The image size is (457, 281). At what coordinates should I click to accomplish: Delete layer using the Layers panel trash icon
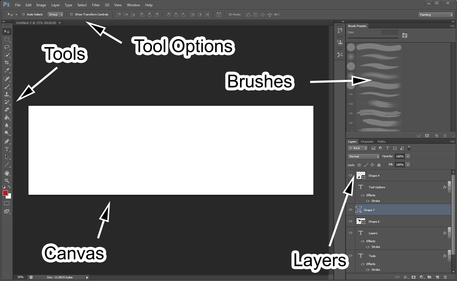(x=445, y=277)
